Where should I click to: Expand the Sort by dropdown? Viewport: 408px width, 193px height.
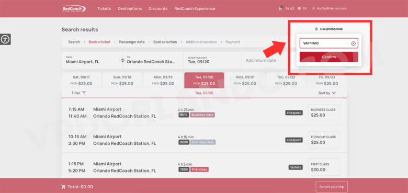pyautogui.click(x=327, y=93)
